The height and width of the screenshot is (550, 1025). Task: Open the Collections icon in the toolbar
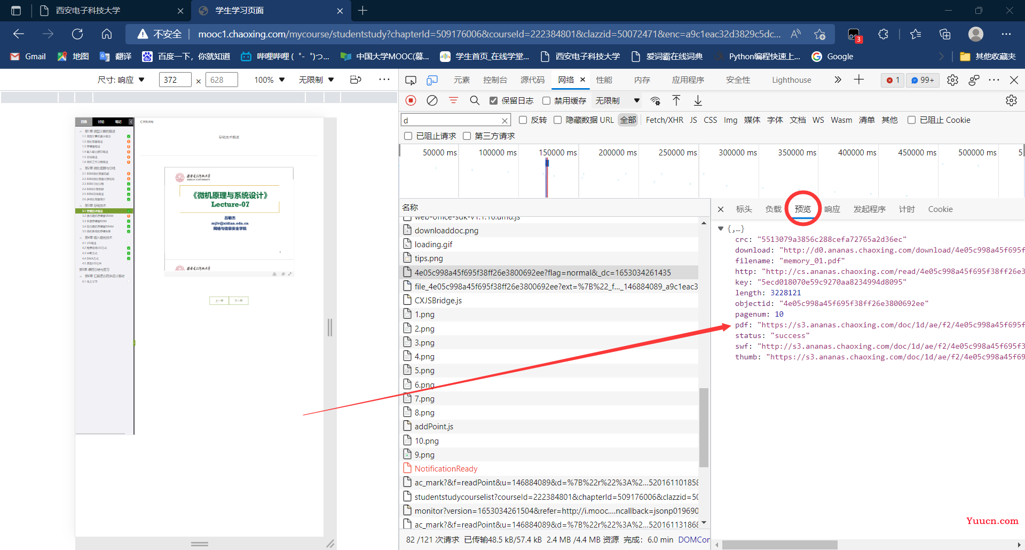(945, 34)
